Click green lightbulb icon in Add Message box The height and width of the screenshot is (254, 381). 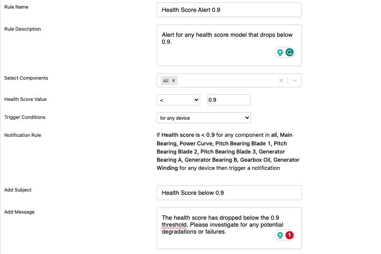280,235
